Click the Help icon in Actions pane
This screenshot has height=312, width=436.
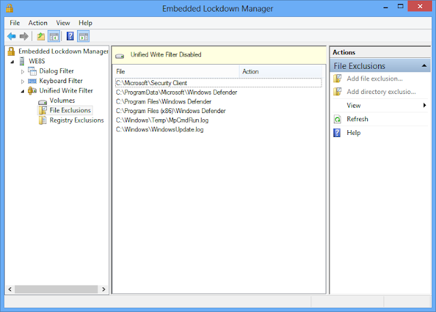pyautogui.click(x=337, y=133)
